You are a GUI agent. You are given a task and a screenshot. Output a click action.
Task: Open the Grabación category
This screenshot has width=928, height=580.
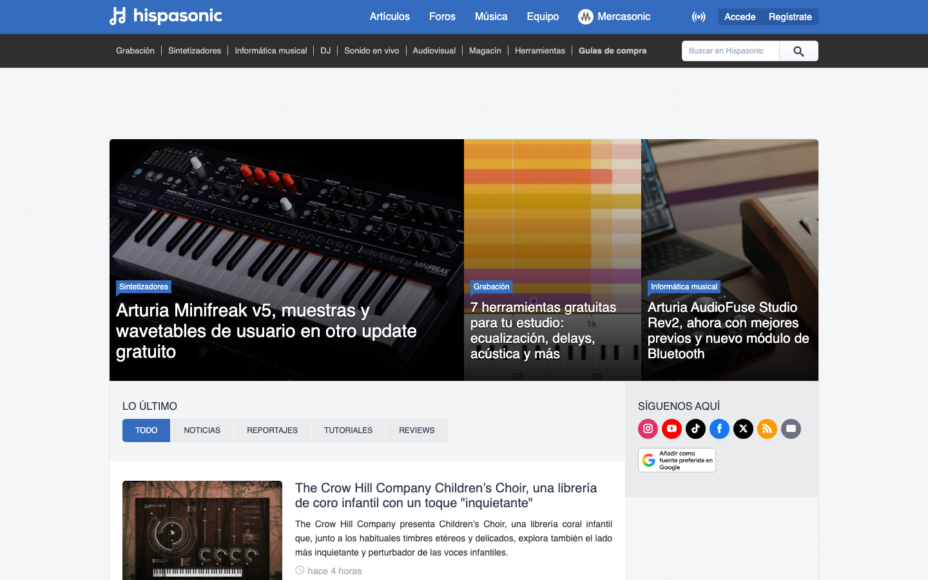click(135, 51)
